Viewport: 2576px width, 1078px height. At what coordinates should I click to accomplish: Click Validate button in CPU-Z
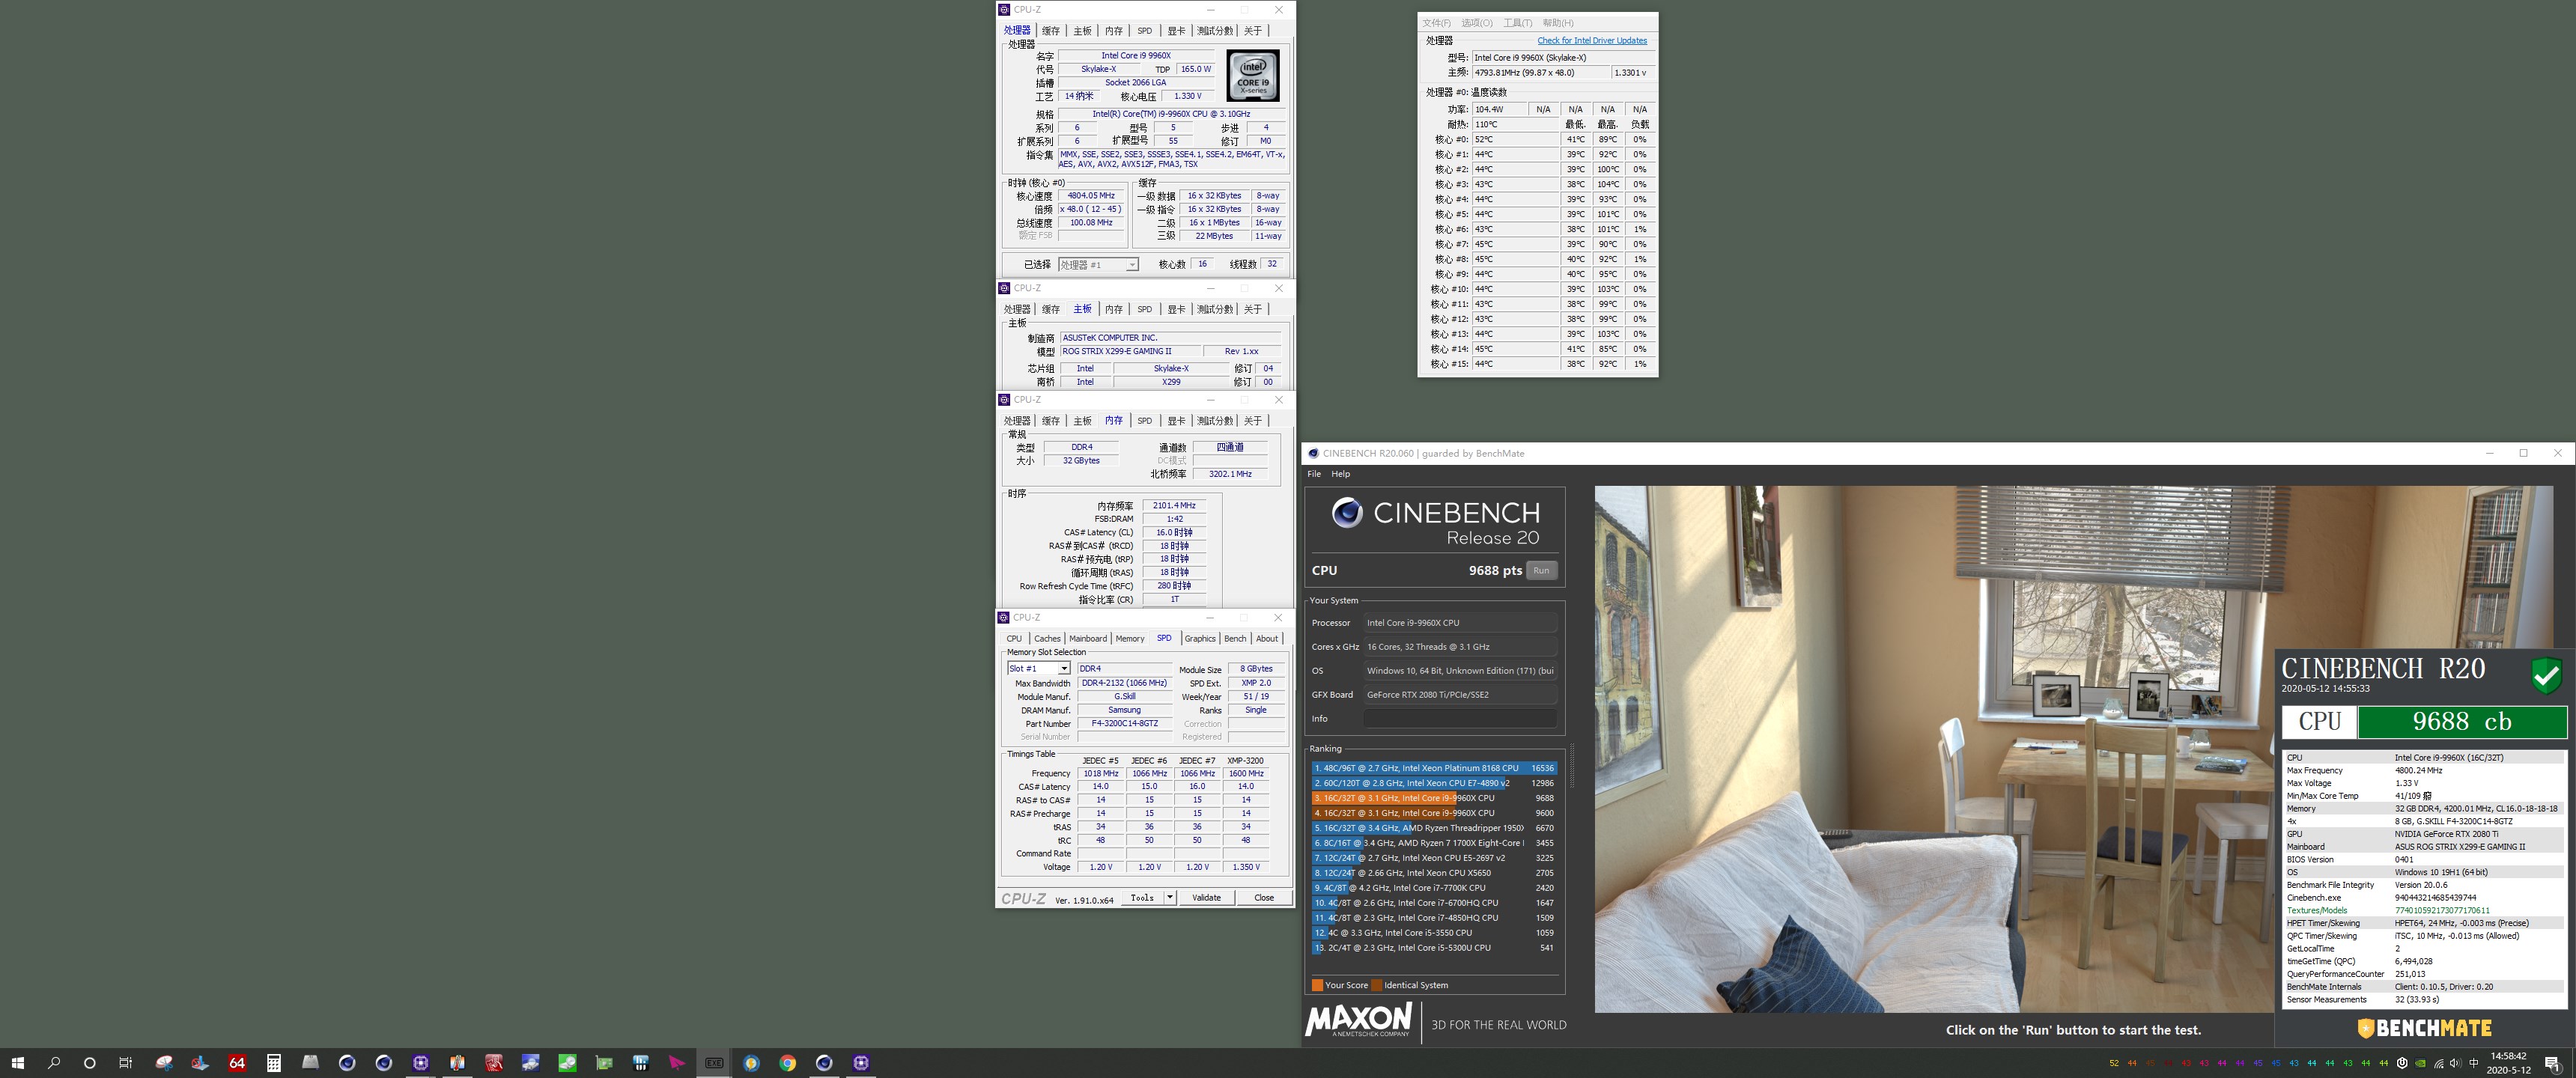pyautogui.click(x=1206, y=898)
